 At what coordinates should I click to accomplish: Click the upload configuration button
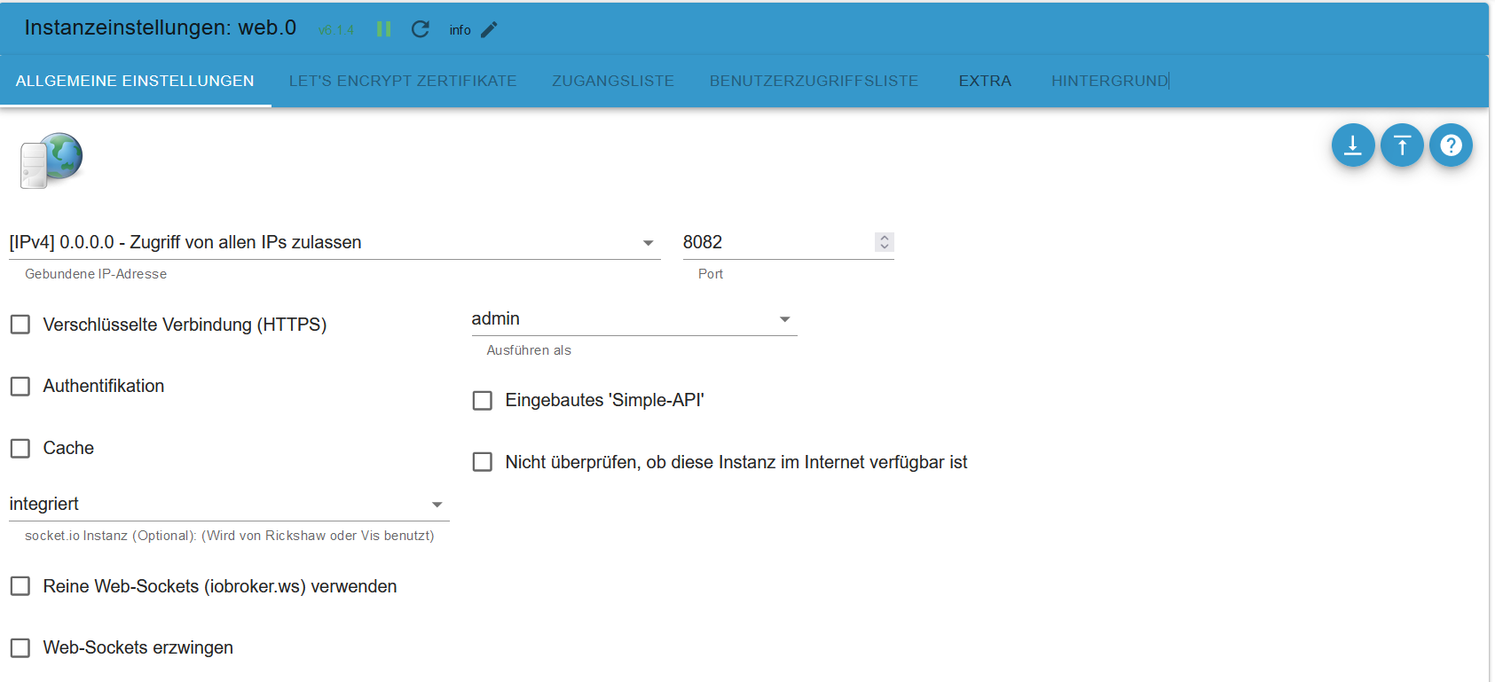coord(1402,145)
